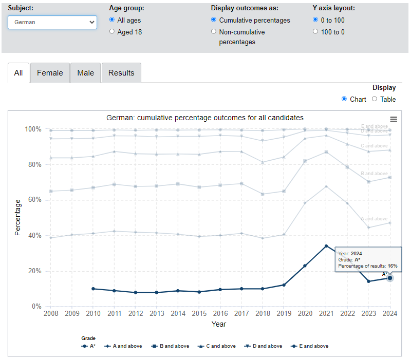The image size is (410, 359).
Task: Set Y-axis layout to 0 to 100
Action: tap(315, 20)
